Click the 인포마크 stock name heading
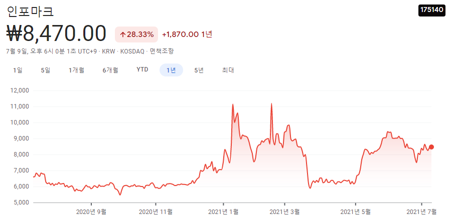The image size is (450, 222). (30, 11)
